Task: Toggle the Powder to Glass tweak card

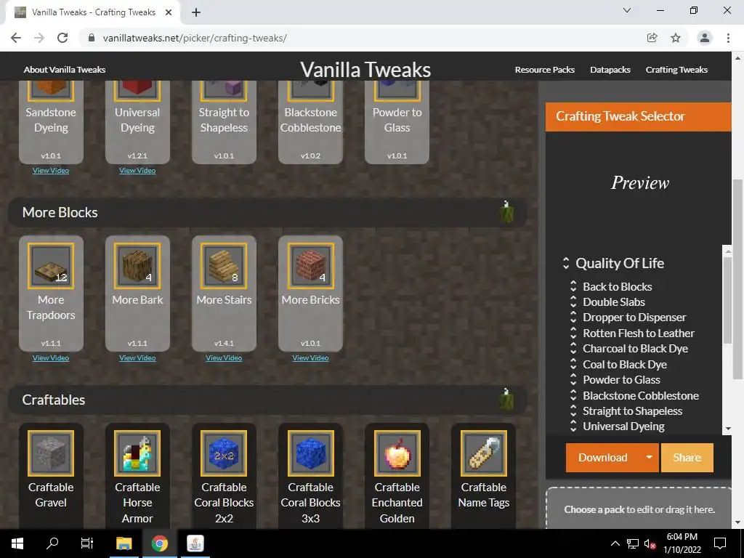Action: coord(397,122)
